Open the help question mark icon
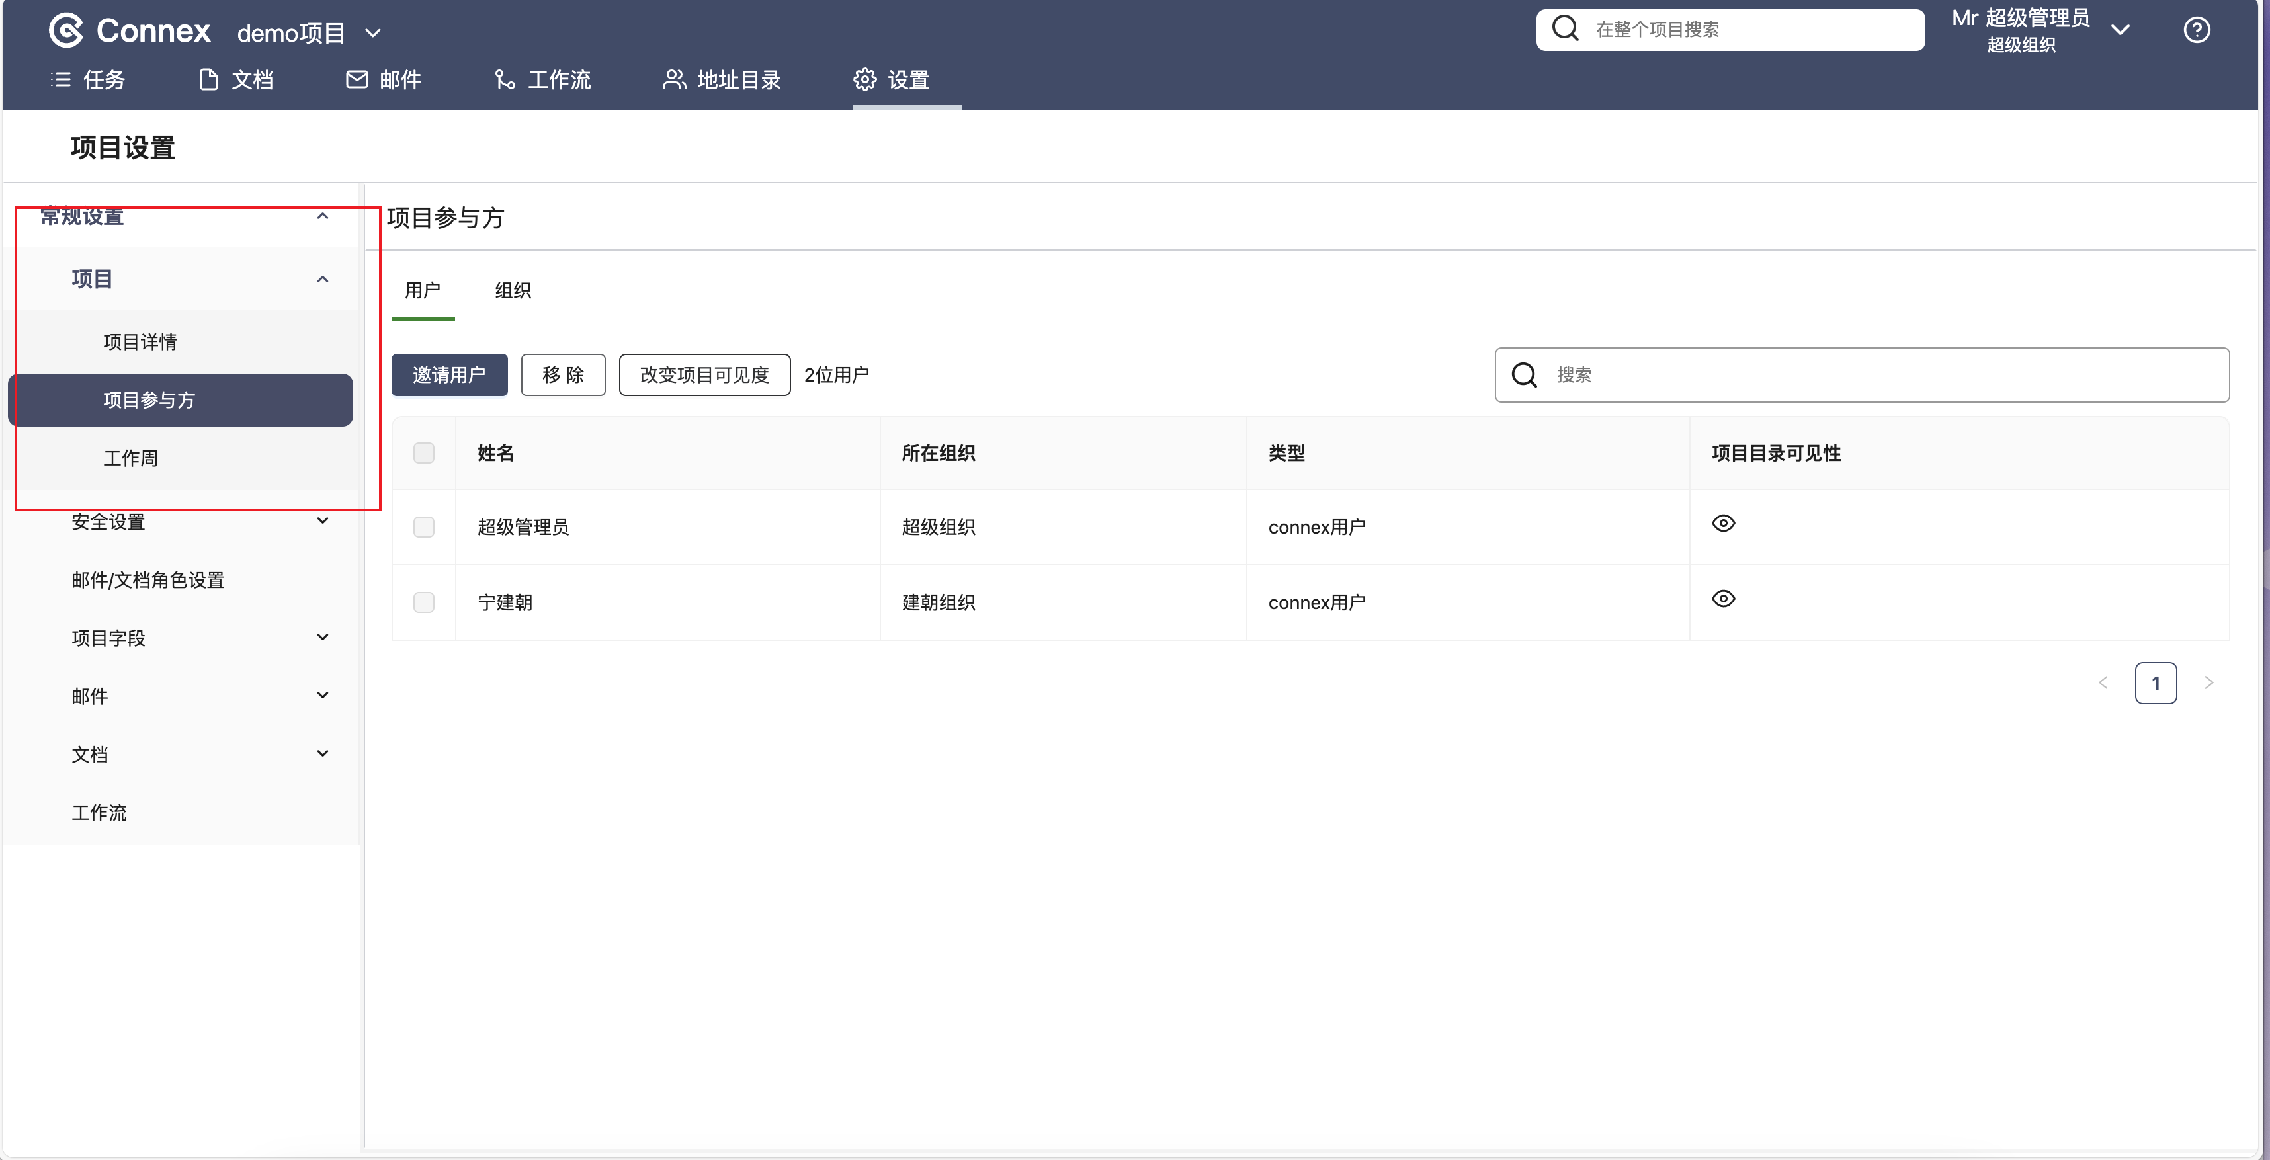 [2196, 31]
